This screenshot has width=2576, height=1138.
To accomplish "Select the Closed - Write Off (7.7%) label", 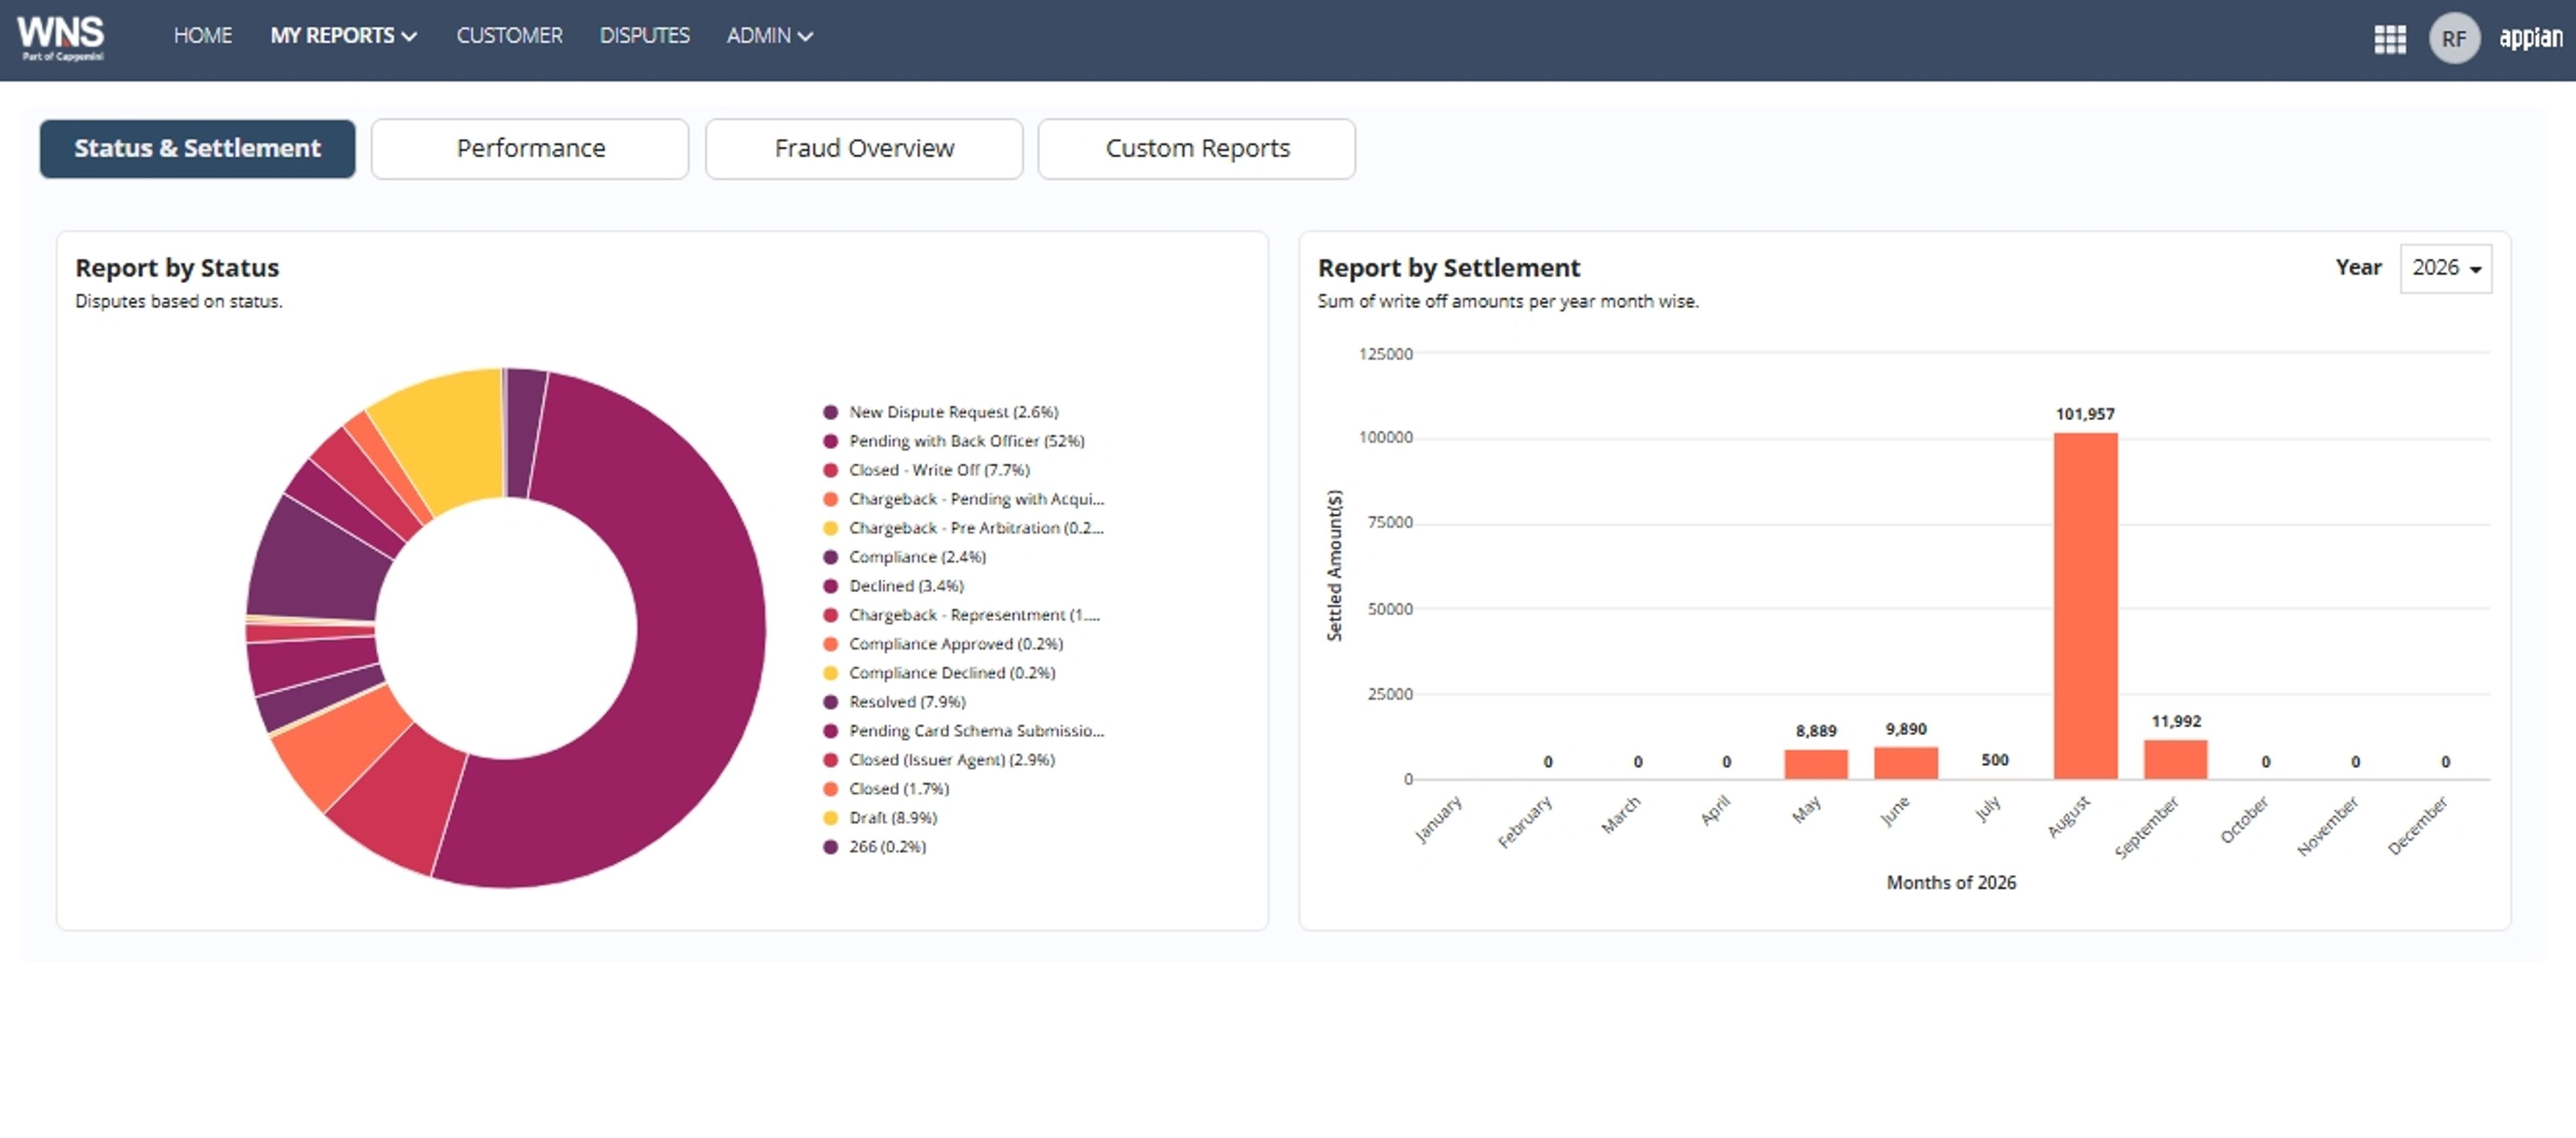I will pyautogui.click(x=939, y=470).
